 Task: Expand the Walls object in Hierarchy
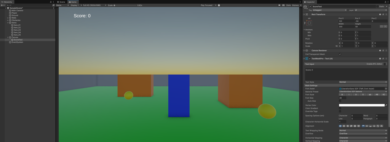point(8,18)
